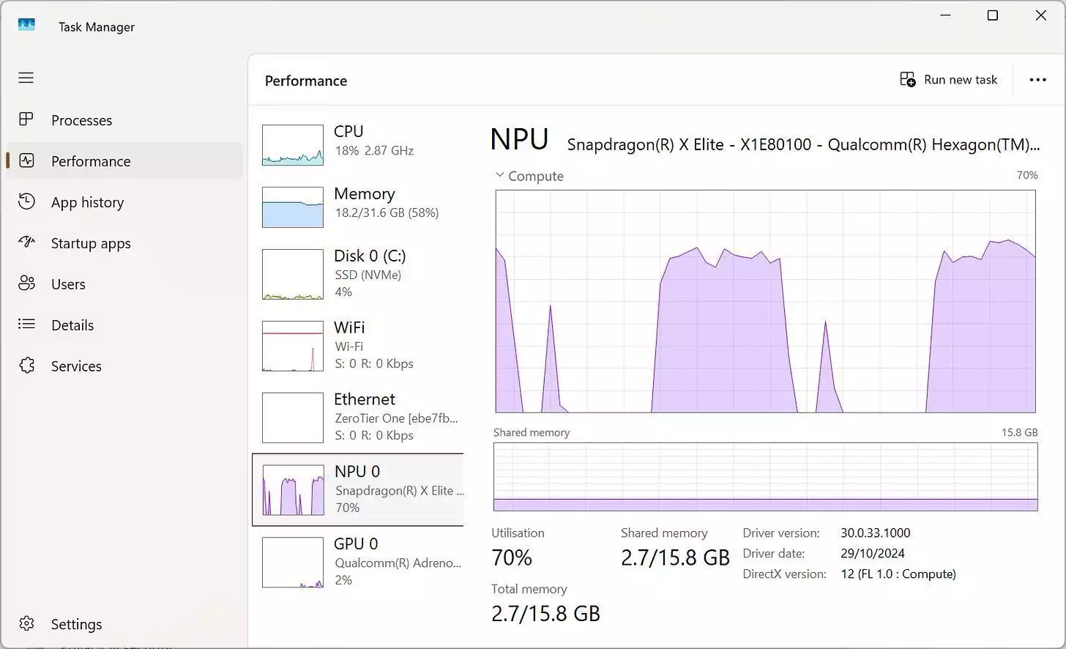Open the hamburger navigation menu
Viewport: 1066px width, 649px height.
point(26,78)
